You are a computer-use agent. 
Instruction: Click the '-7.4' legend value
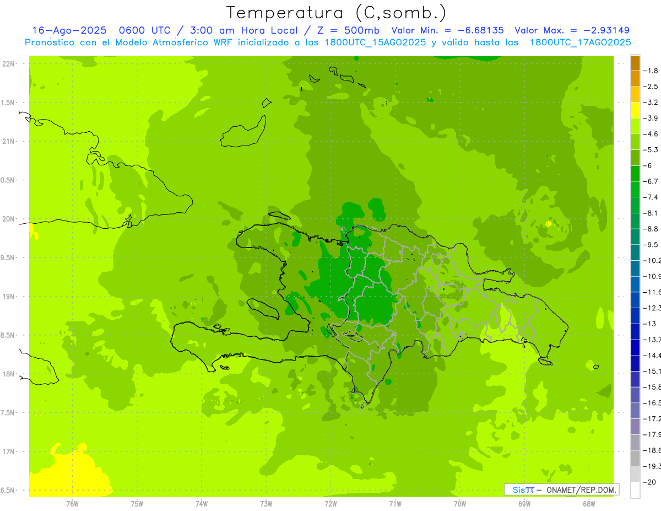click(x=652, y=197)
